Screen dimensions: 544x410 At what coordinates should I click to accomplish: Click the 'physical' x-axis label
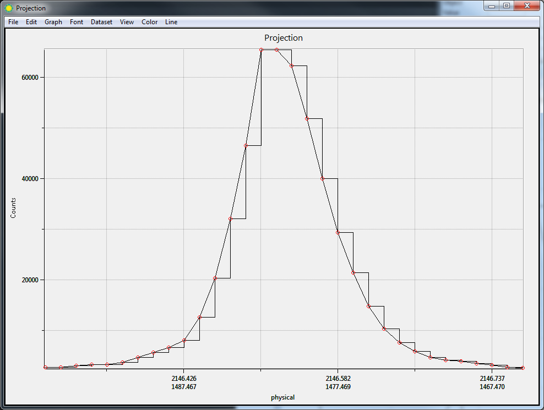(282, 397)
